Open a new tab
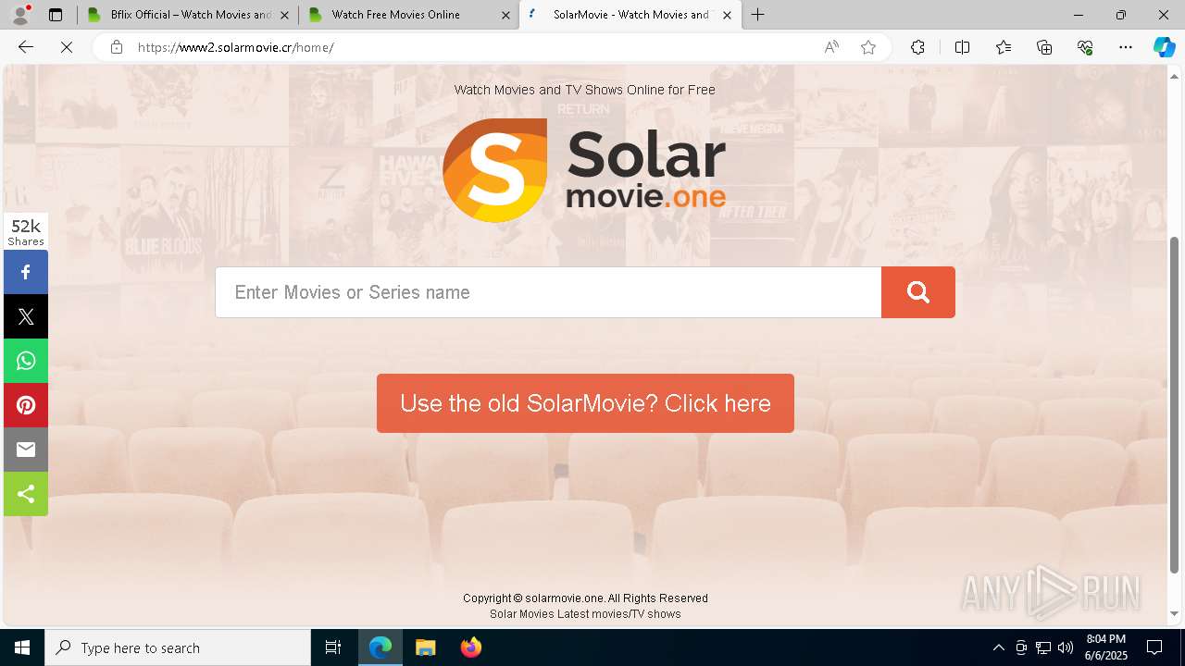The height and width of the screenshot is (666, 1185). [x=758, y=15]
